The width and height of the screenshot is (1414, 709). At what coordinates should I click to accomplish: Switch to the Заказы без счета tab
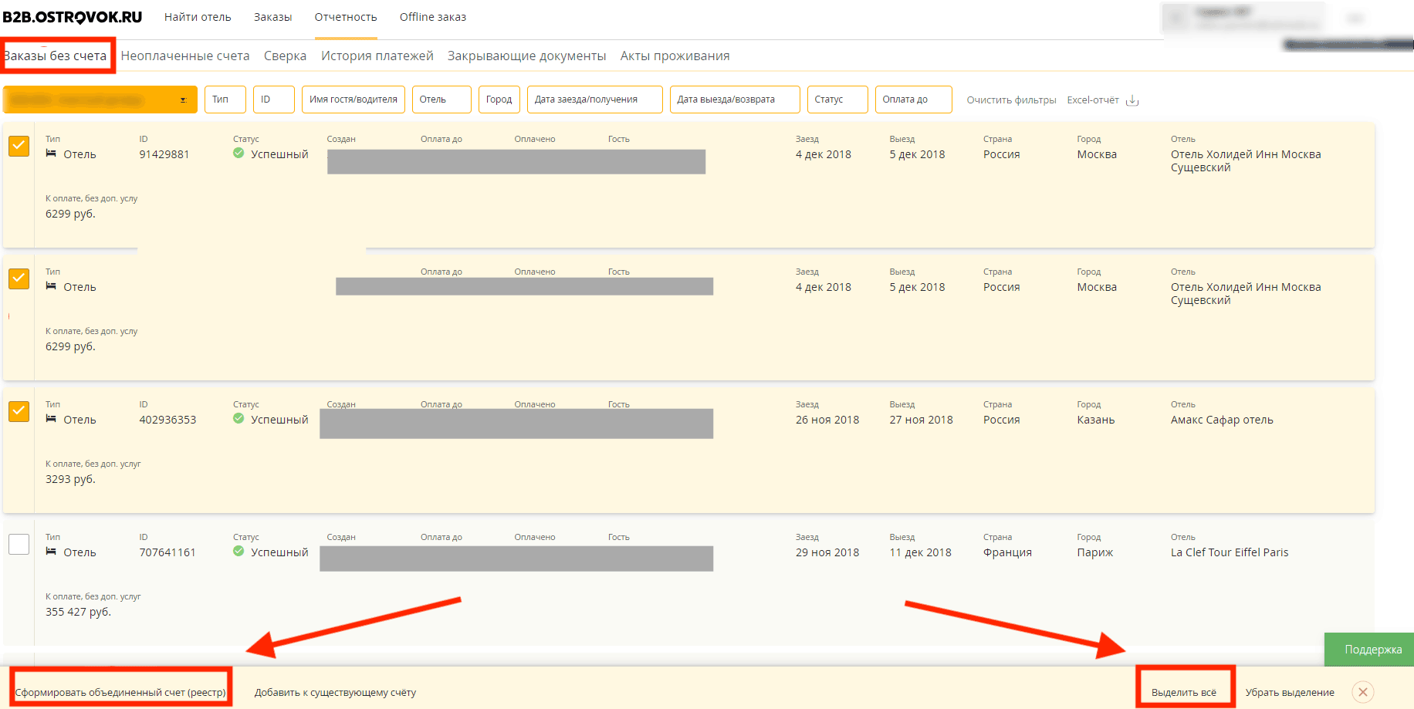[x=56, y=56]
